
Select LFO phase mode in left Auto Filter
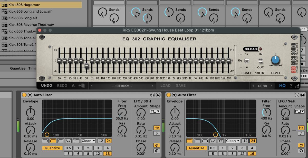157,145
